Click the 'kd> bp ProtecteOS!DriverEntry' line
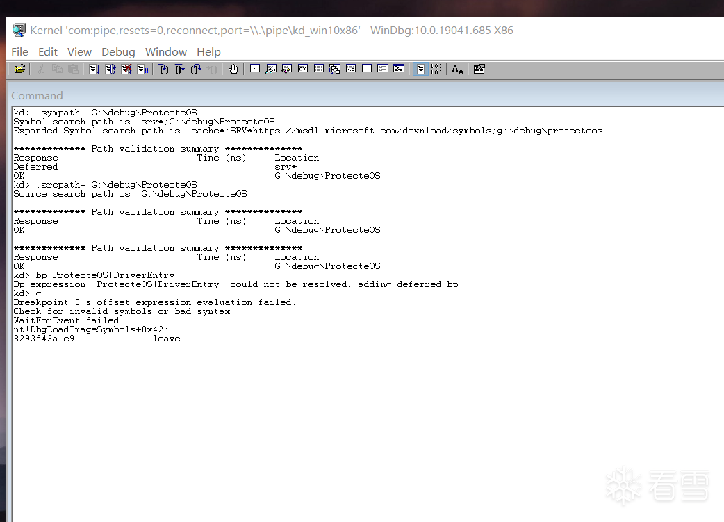The height and width of the screenshot is (522, 724). pyautogui.click(x=94, y=275)
